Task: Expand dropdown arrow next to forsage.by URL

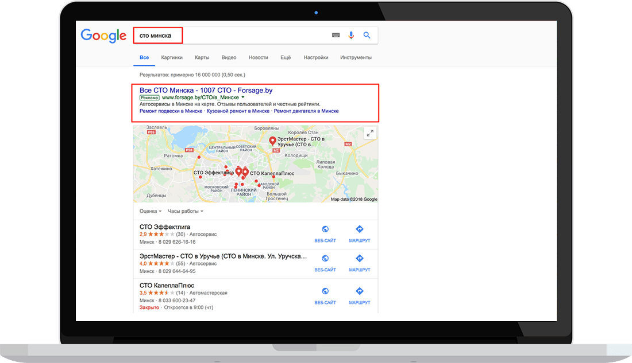Action: pyautogui.click(x=243, y=97)
